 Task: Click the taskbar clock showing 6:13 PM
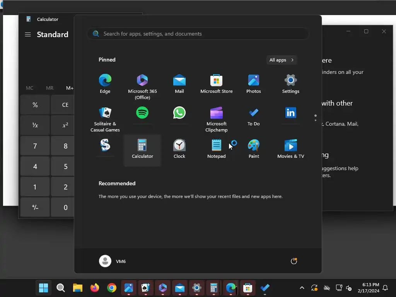(x=369, y=288)
